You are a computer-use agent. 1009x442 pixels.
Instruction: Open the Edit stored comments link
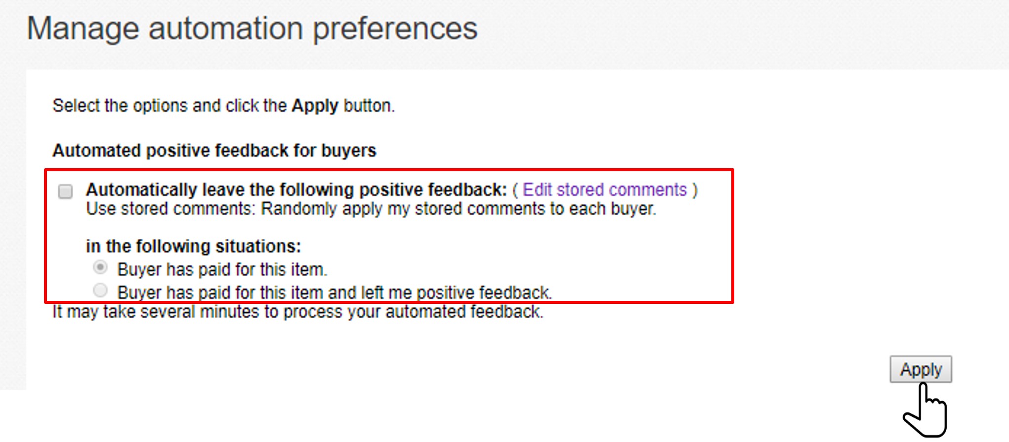pos(605,190)
